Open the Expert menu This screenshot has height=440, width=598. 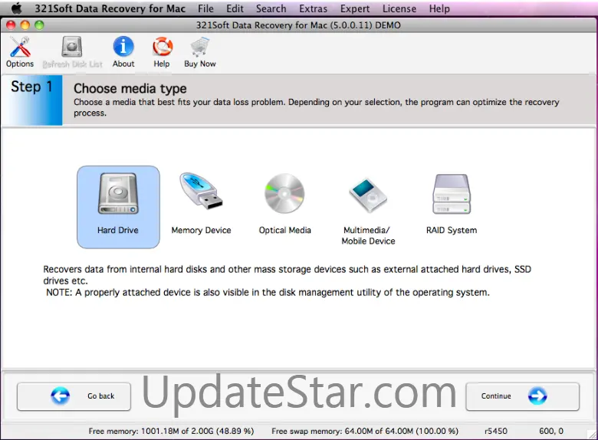point(355,8)
